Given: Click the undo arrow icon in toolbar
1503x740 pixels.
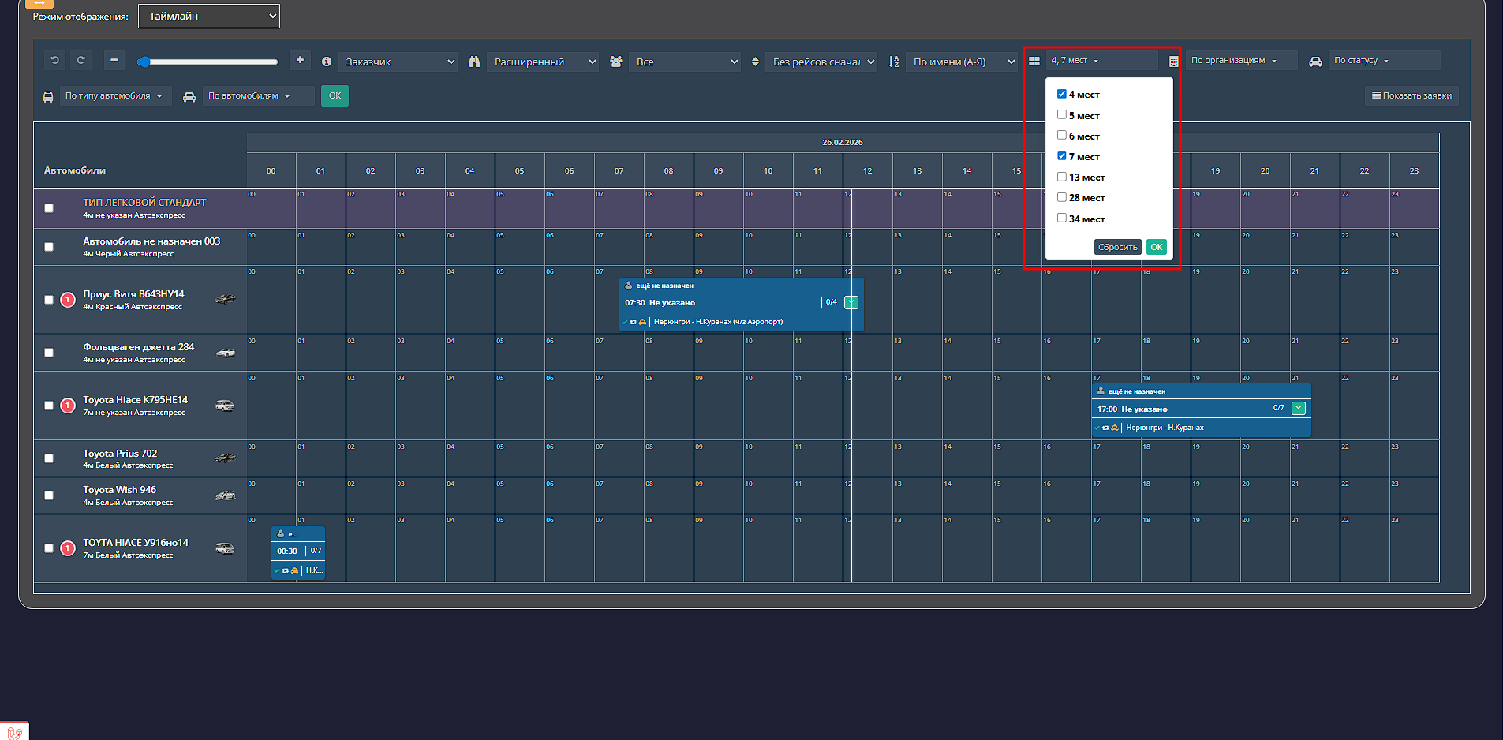Looking at the screenshot, I should tap(54, 60).
